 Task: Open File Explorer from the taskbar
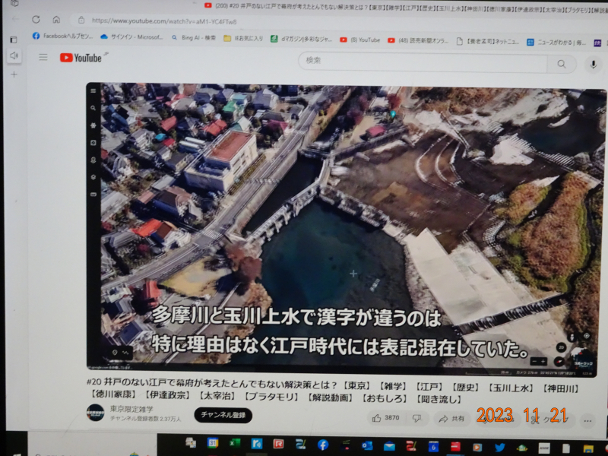[588, 449]
